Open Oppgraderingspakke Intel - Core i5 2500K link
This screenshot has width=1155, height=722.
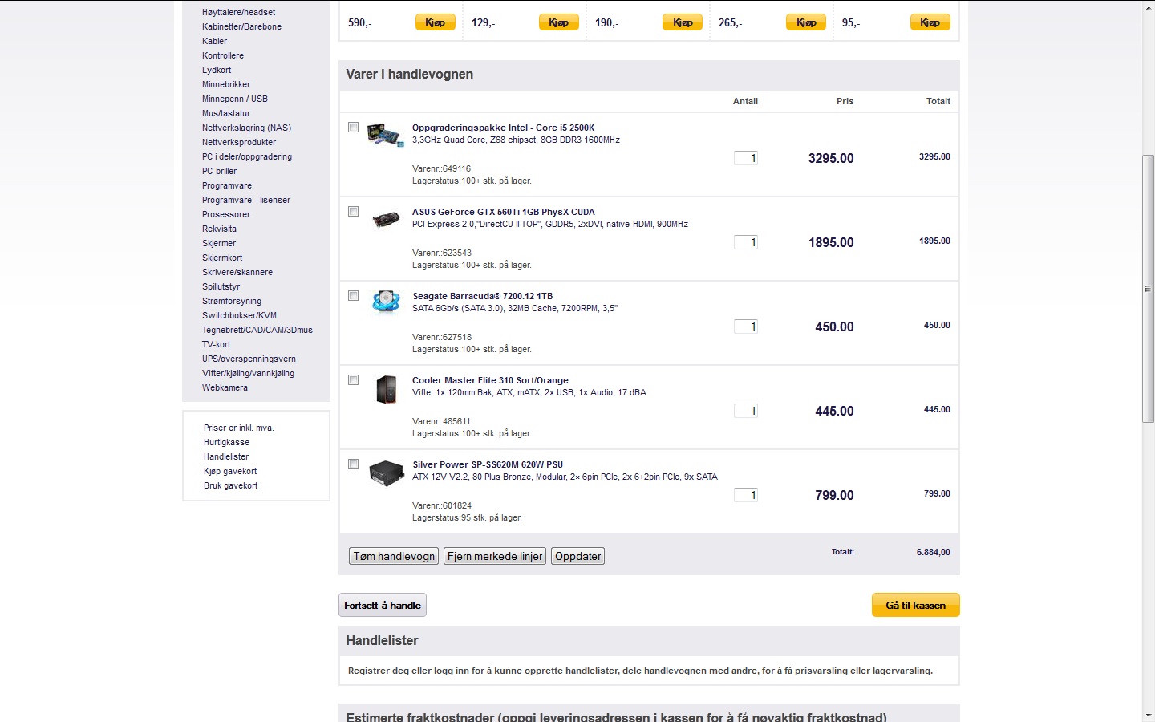(x=504, y=128)
